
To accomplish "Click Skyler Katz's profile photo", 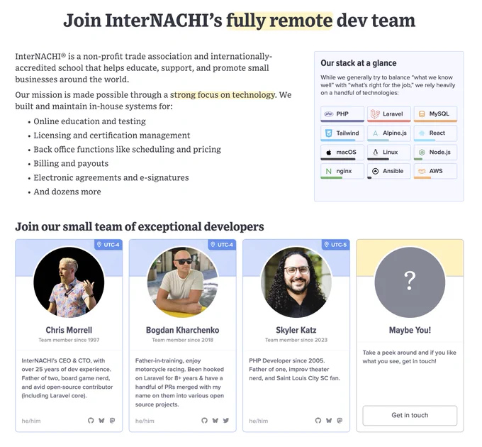I will [x=296, y=282].
